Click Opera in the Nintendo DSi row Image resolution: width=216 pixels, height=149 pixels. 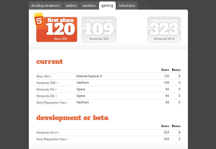81,96
